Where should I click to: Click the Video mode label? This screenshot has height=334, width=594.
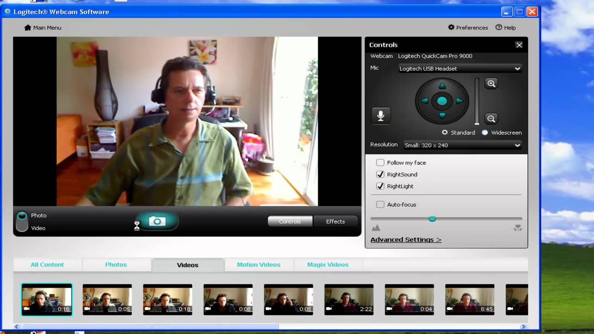(x=38, y=228)
